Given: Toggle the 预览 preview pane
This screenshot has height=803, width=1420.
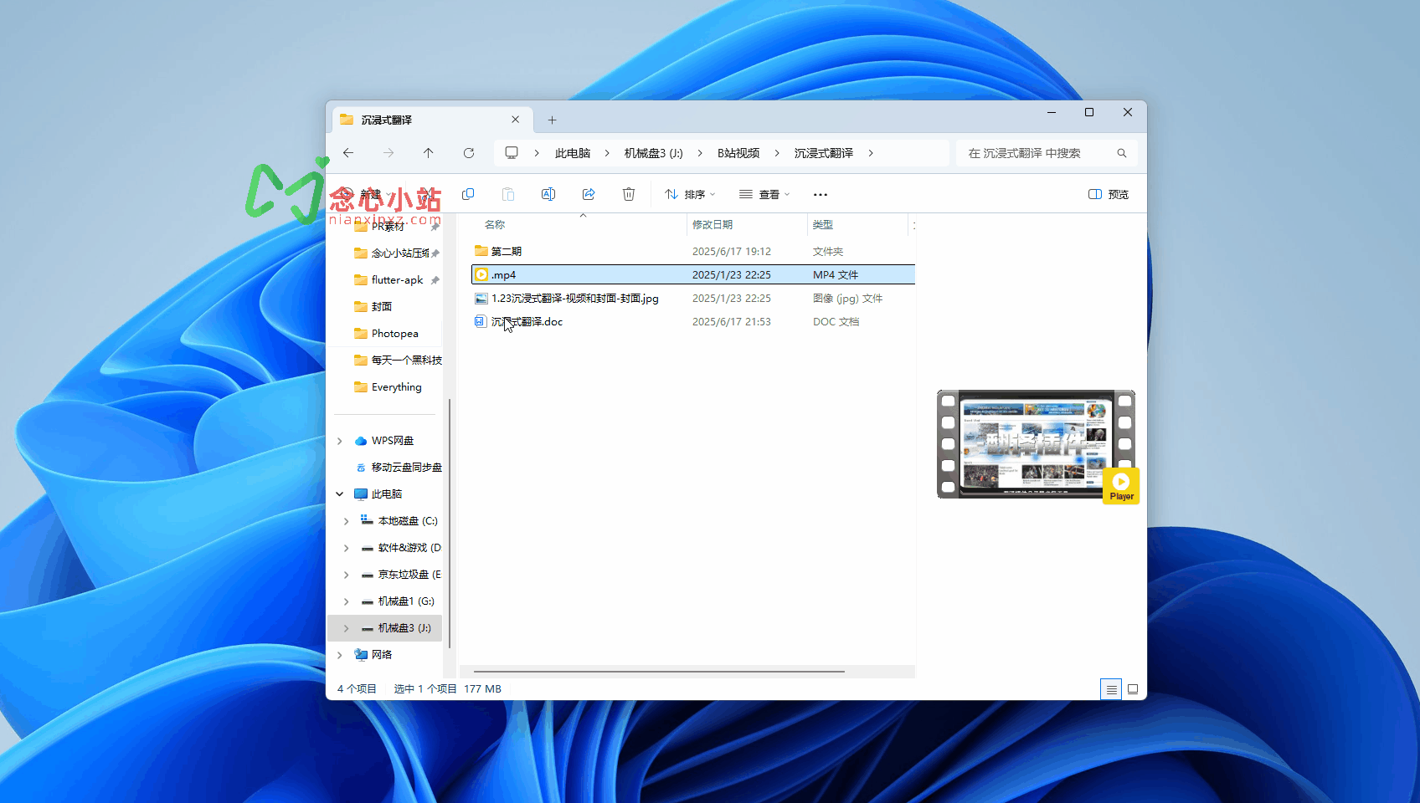Looking at the screenshot, I should (1109, 194).
